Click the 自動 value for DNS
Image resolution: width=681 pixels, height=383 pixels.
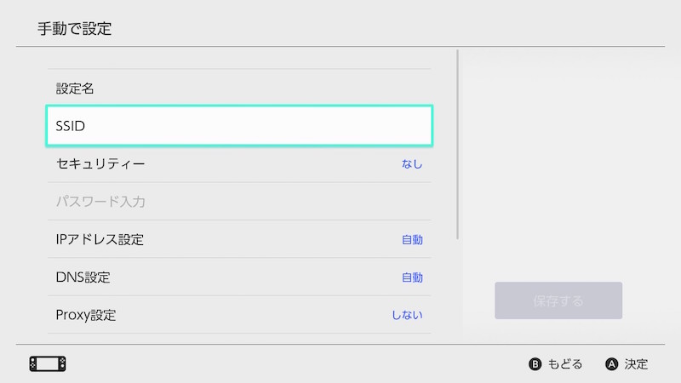(412, 277)
